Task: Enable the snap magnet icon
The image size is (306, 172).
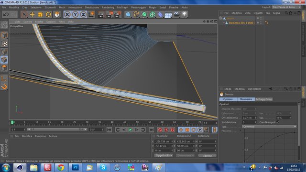Action: [x=4, y=86]
